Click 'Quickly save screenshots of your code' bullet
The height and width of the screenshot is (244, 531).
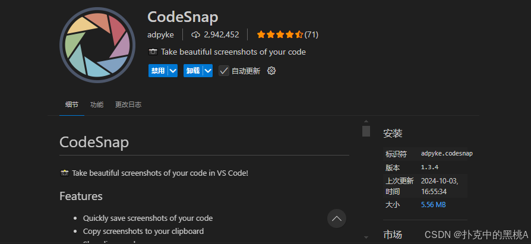tap(148, 218)
